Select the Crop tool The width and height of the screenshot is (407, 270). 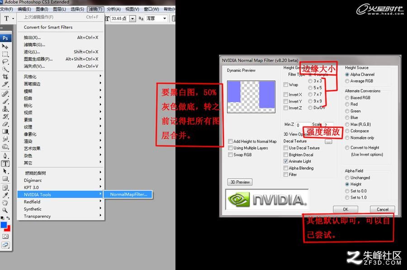(x=5, y=76)
